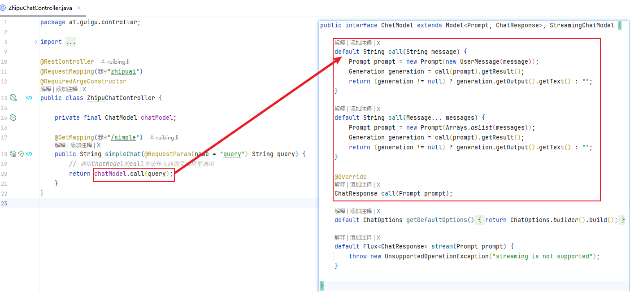Screen dimensions: 630x292
Task: Click the paper-plane send request icon on line 18
Action: (x=21, y=154)
